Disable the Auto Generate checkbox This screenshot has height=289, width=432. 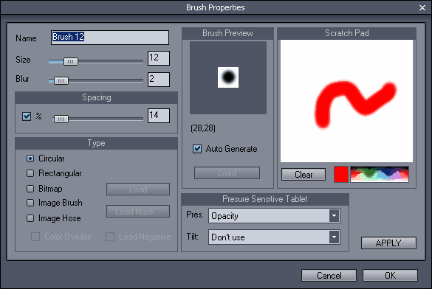[x=197, y=149]
